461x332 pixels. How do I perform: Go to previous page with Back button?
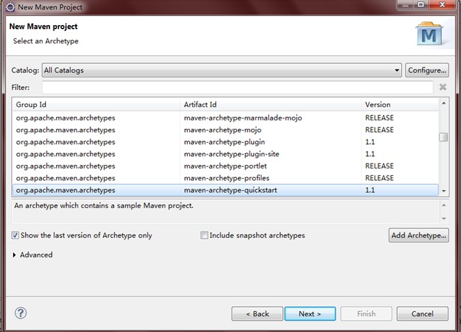(257, 314)
